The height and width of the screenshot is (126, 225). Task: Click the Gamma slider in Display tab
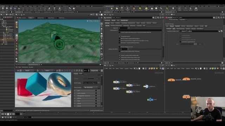pos(89,79)
